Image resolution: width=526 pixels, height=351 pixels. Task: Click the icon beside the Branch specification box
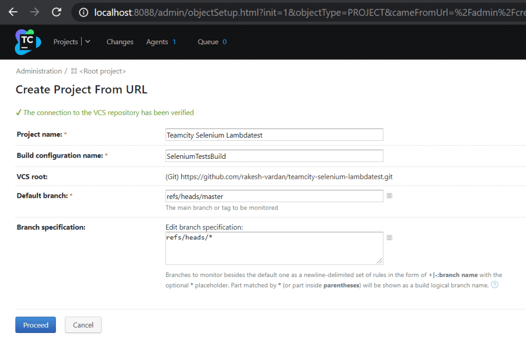pyautogui.click(x=389, y=237)
